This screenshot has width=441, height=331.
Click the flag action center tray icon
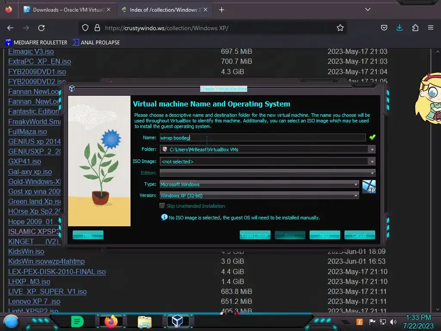[x=373, y=322]
